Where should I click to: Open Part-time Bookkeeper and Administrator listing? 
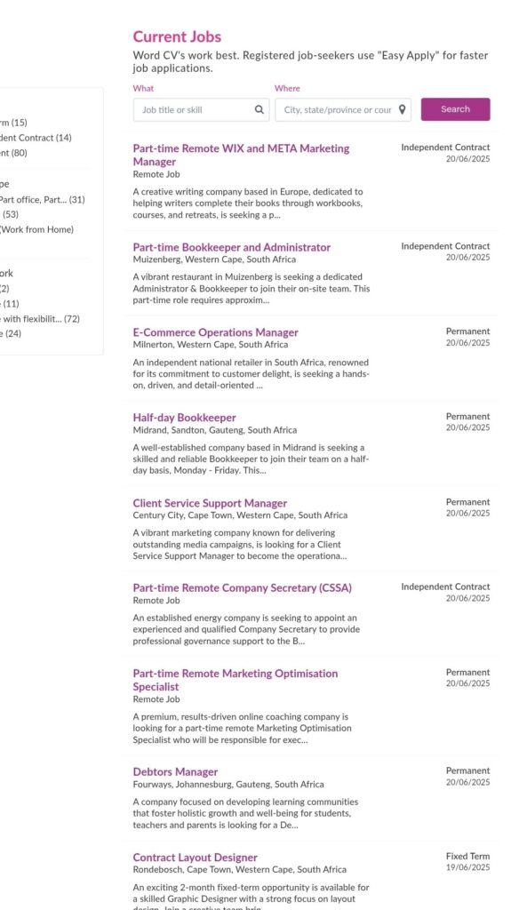tap(232, 247)
